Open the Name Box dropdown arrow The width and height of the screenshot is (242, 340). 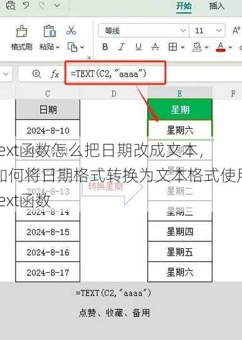pos(6,74)
